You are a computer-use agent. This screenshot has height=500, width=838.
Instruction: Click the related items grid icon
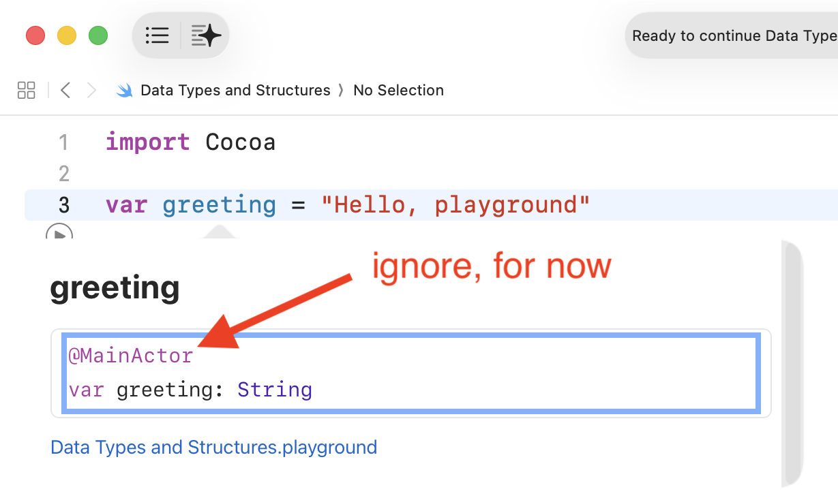point(27,90)
